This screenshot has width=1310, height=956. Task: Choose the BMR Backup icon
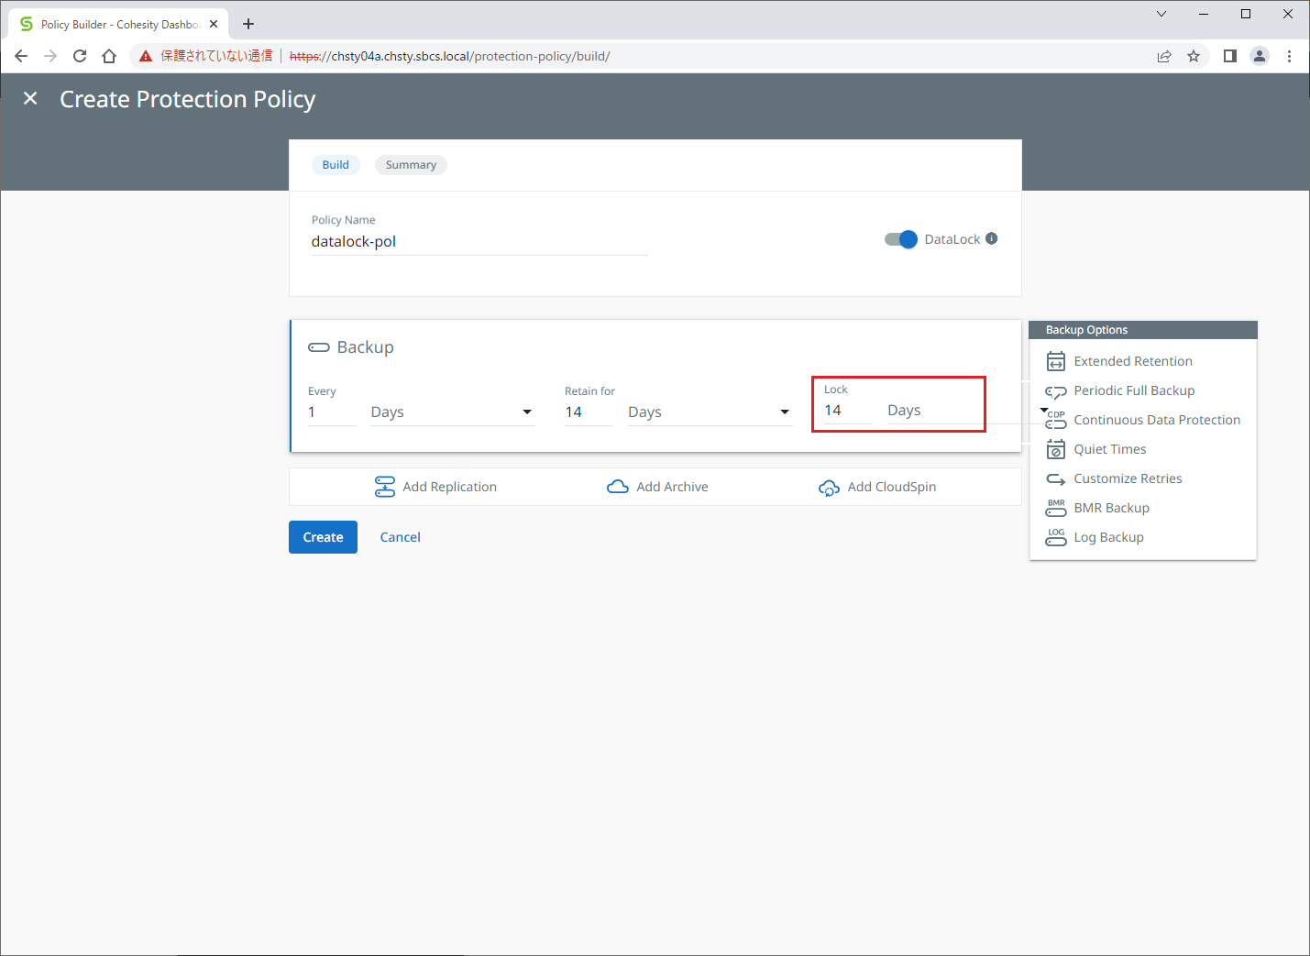1056,508
